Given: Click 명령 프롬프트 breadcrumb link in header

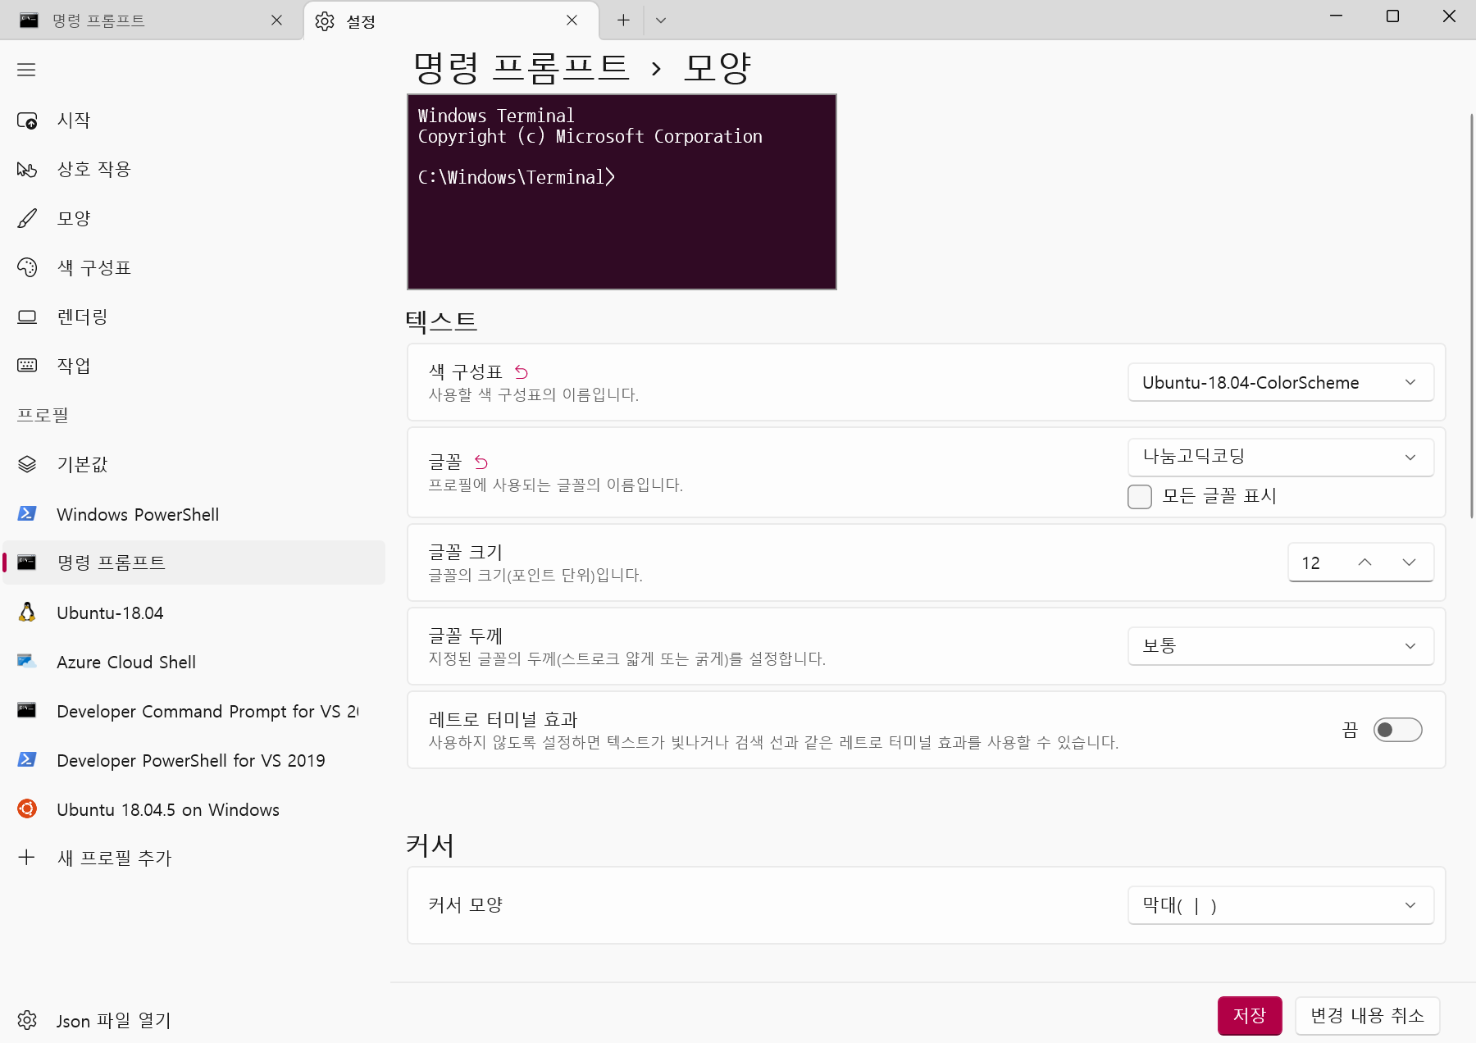Looking at the screenshot, I should pyautogui.click(x=522, y=68).
